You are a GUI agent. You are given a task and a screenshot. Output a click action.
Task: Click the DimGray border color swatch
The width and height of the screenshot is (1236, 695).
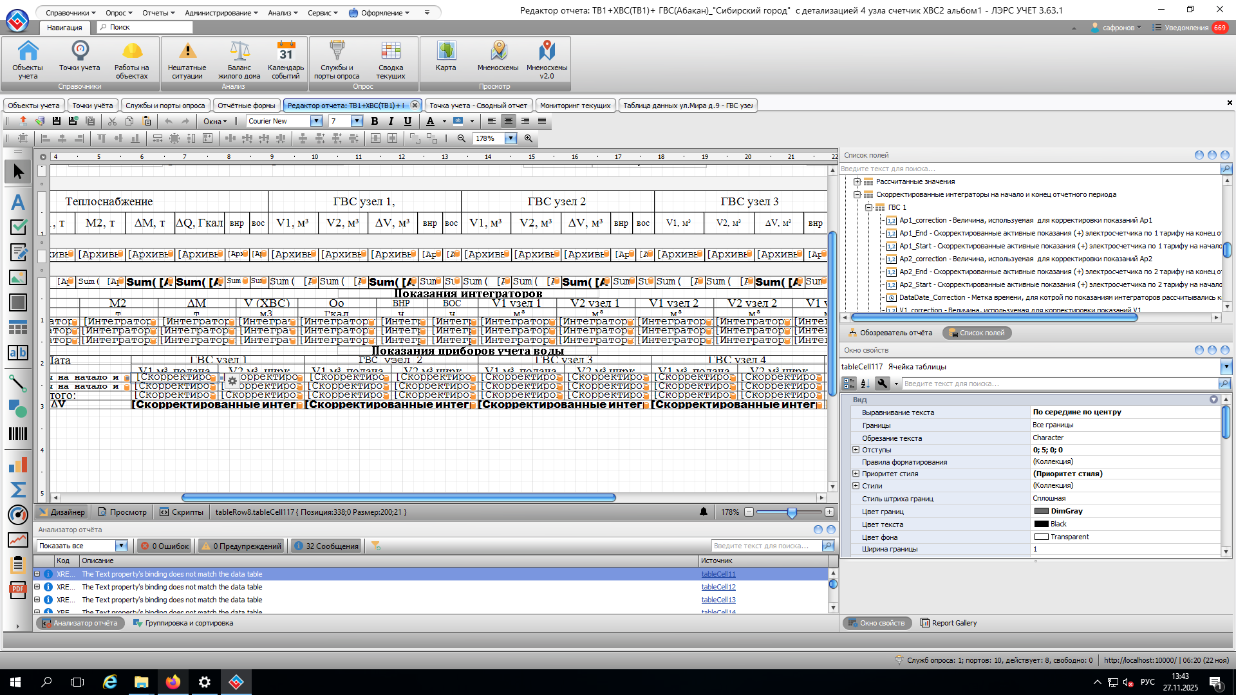coord(1041,511)
